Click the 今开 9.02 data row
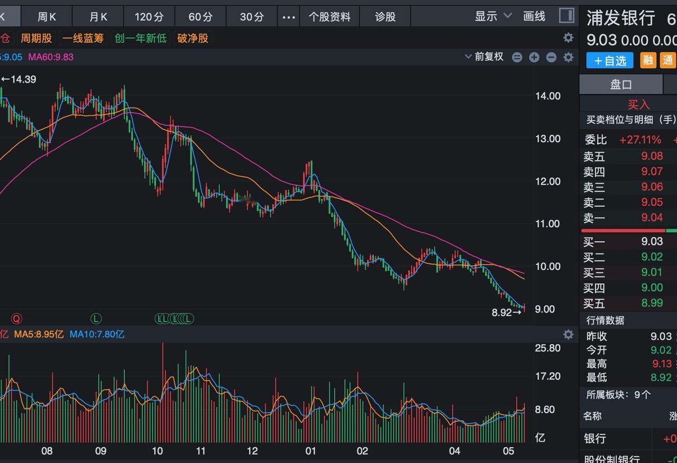The width and height of the screenshot is (677, 463). (x=628, y=350)
